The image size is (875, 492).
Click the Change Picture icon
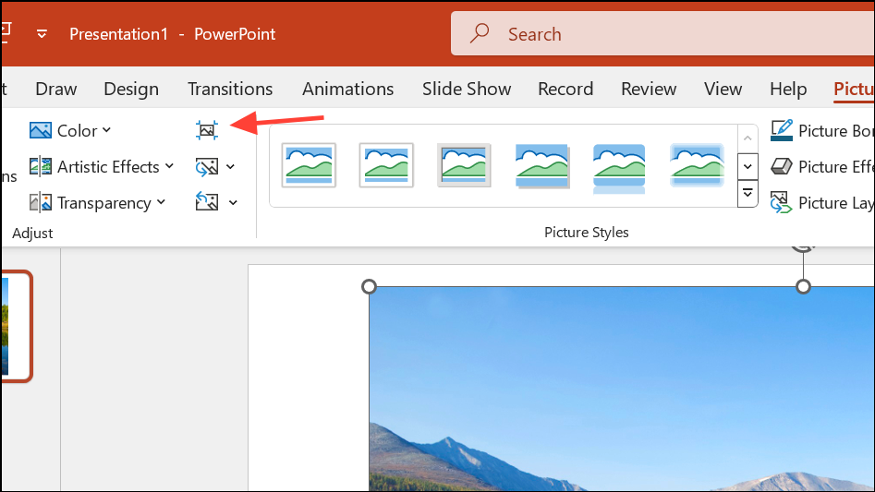click(x=207, y=167)
